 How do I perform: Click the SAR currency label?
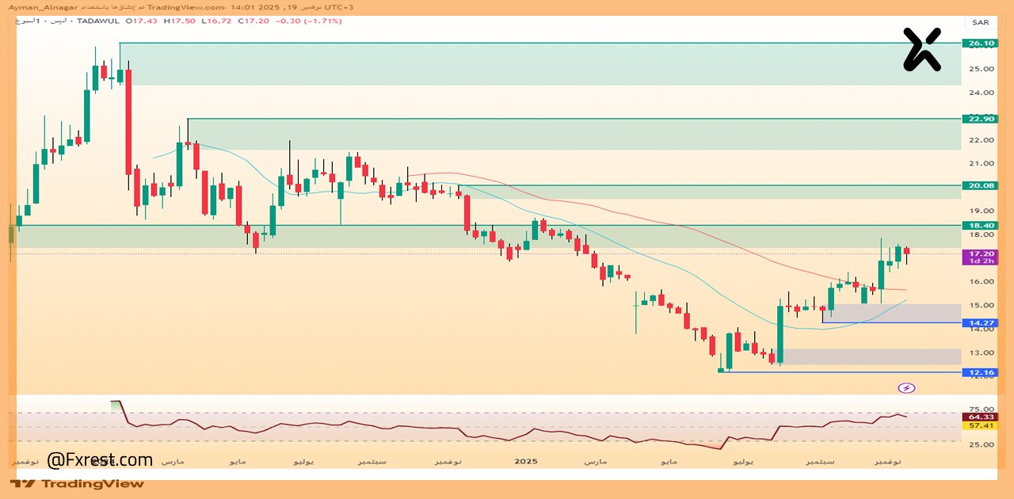(980, 22)
